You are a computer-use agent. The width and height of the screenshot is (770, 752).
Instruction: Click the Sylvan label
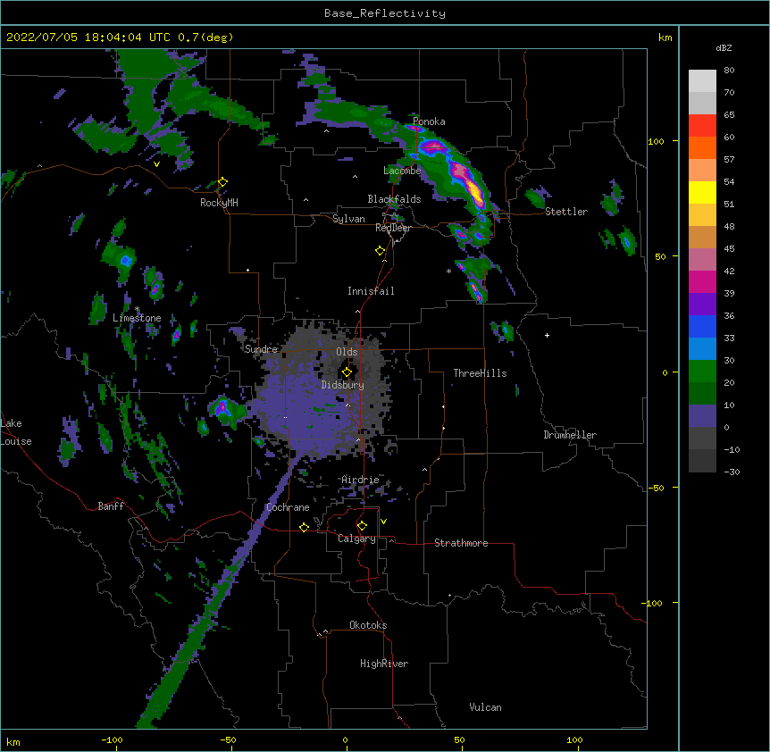[x=348, y=219]
